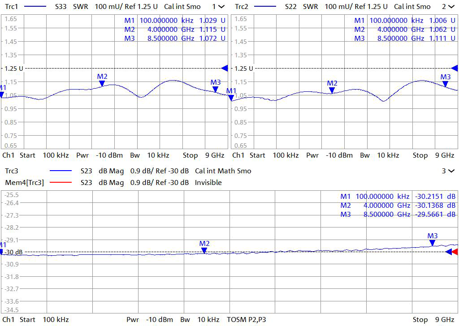Select marker M2 on the S23 dB Mag trace
The width and height of the screenshot is (459, 326).
click(x=204, y=250)
